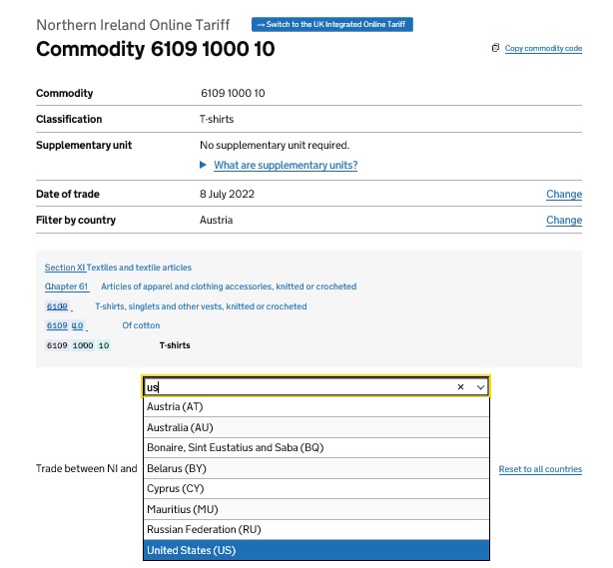Click the Copy commodity code link
The height and width of the screenshot is (568, 613).
click(543, 48)
